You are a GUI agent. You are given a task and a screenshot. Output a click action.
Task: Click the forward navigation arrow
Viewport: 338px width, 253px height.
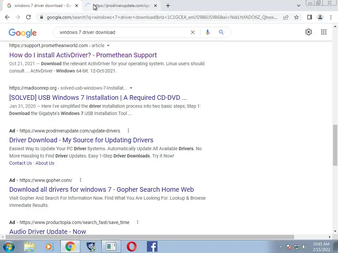(18, 17)
